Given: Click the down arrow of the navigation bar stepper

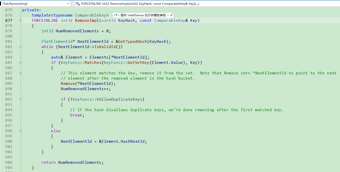Looking at the screenshot, I should (72, 5).
